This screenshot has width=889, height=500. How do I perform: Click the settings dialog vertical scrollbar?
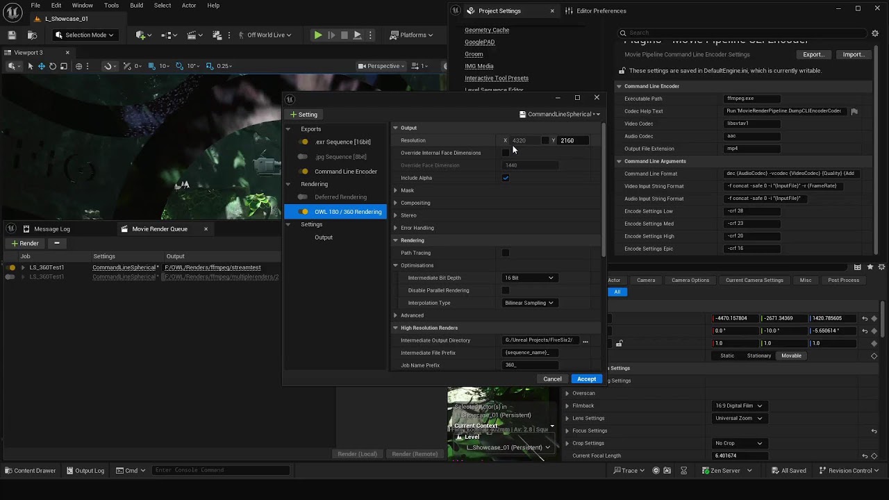pyautogui.click(x=604, y=190)
